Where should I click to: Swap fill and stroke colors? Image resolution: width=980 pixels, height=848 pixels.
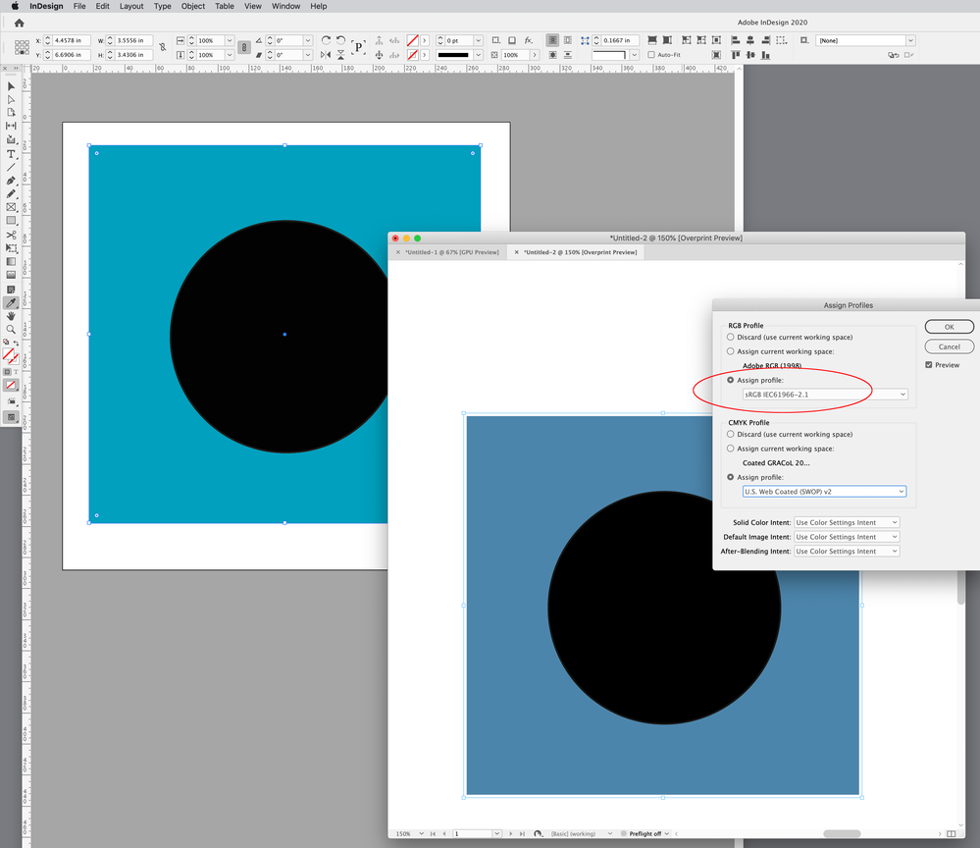click(17, 343)
